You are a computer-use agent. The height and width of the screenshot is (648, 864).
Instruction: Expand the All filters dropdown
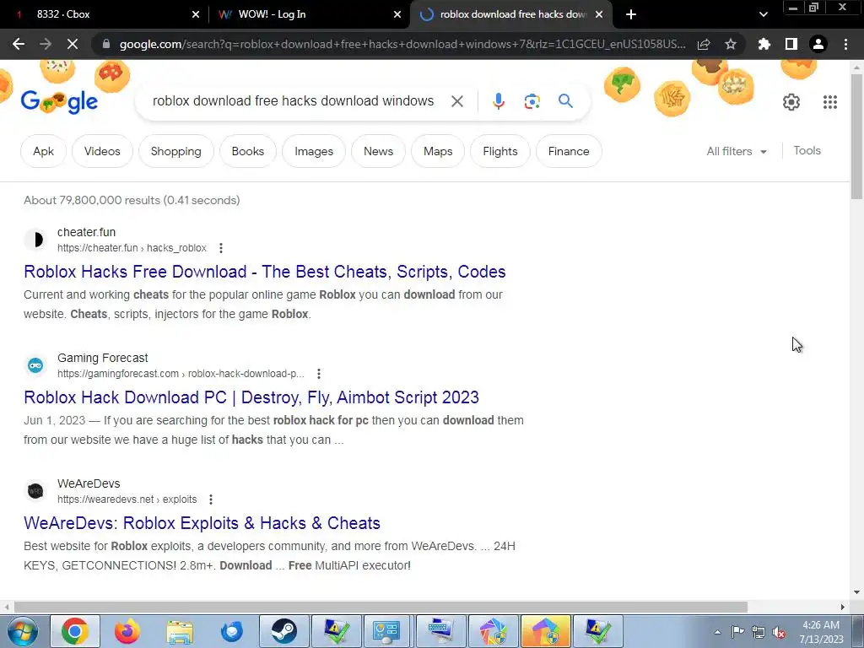pos(737,151)
